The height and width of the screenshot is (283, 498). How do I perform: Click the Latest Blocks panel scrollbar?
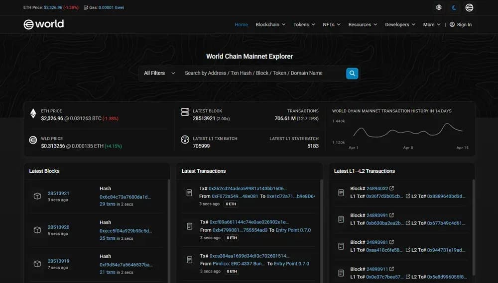[x=169, y=231]
